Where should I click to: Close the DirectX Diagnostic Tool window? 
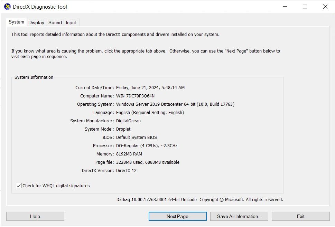325,7
